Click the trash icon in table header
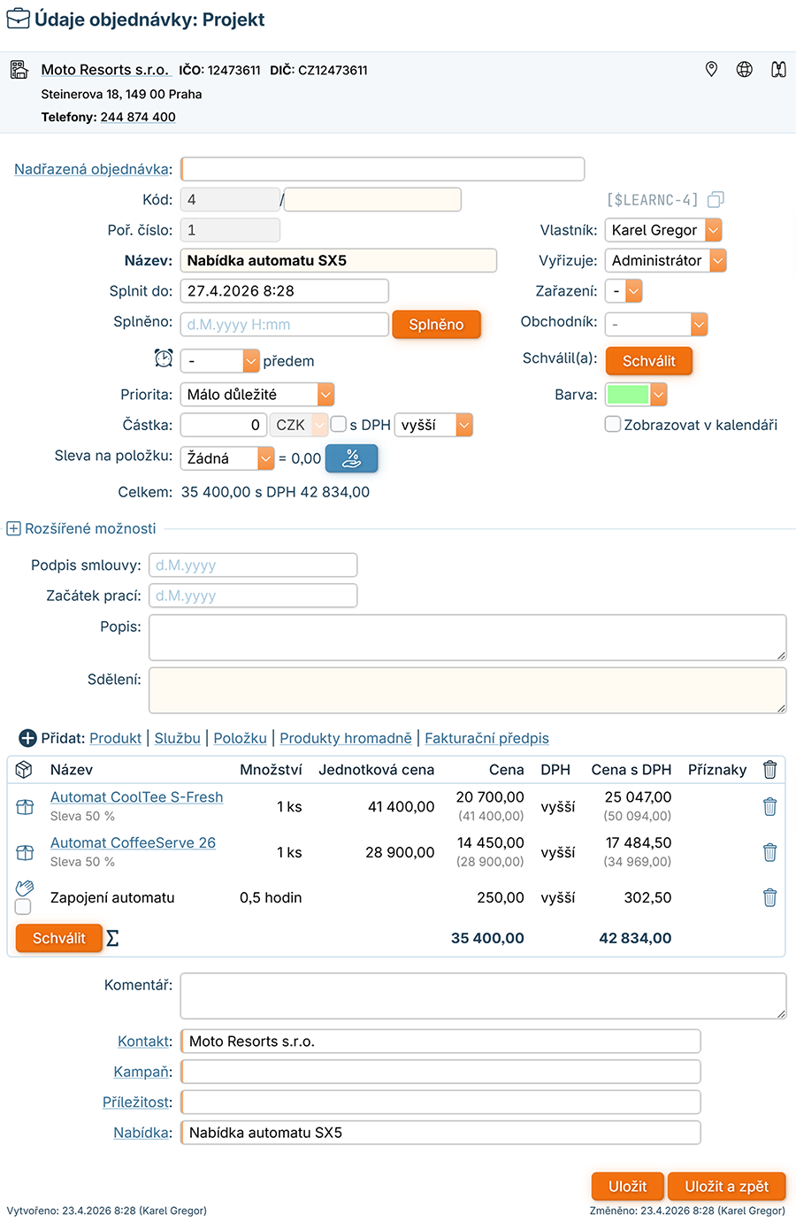This screenshot has height=1230, width=796. click(769, 770)
